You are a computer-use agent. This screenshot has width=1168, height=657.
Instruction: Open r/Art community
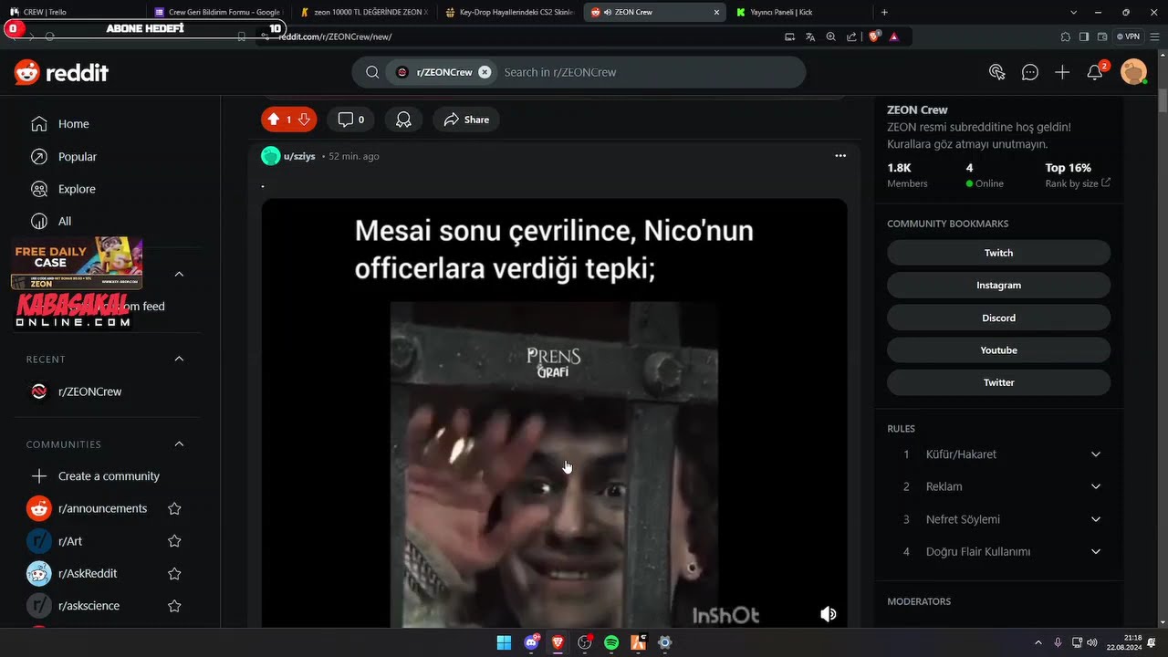pyautogui.click(x=70, y=541)
